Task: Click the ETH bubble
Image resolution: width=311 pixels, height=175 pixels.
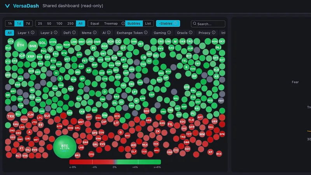Action: tap(21, 45)
